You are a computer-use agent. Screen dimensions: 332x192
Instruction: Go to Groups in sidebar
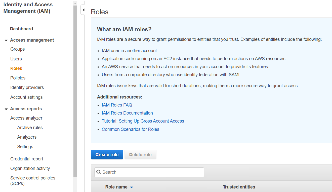coord(17,49)
